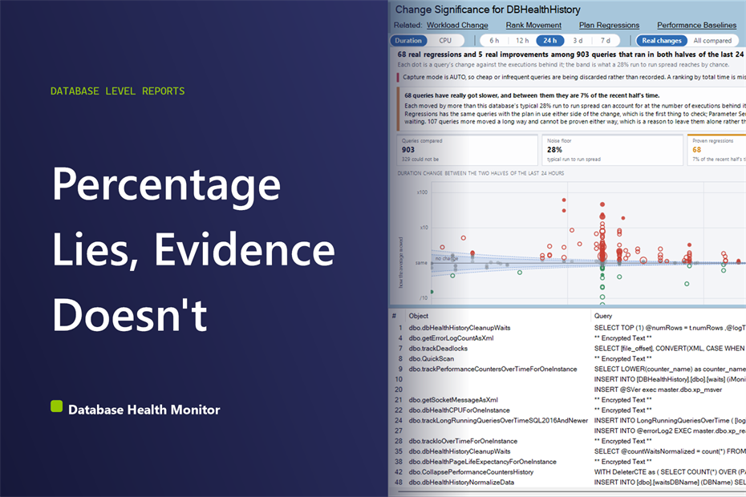Choose the 24 h time range
Screen dimensions: 746x497
(550, 40)
